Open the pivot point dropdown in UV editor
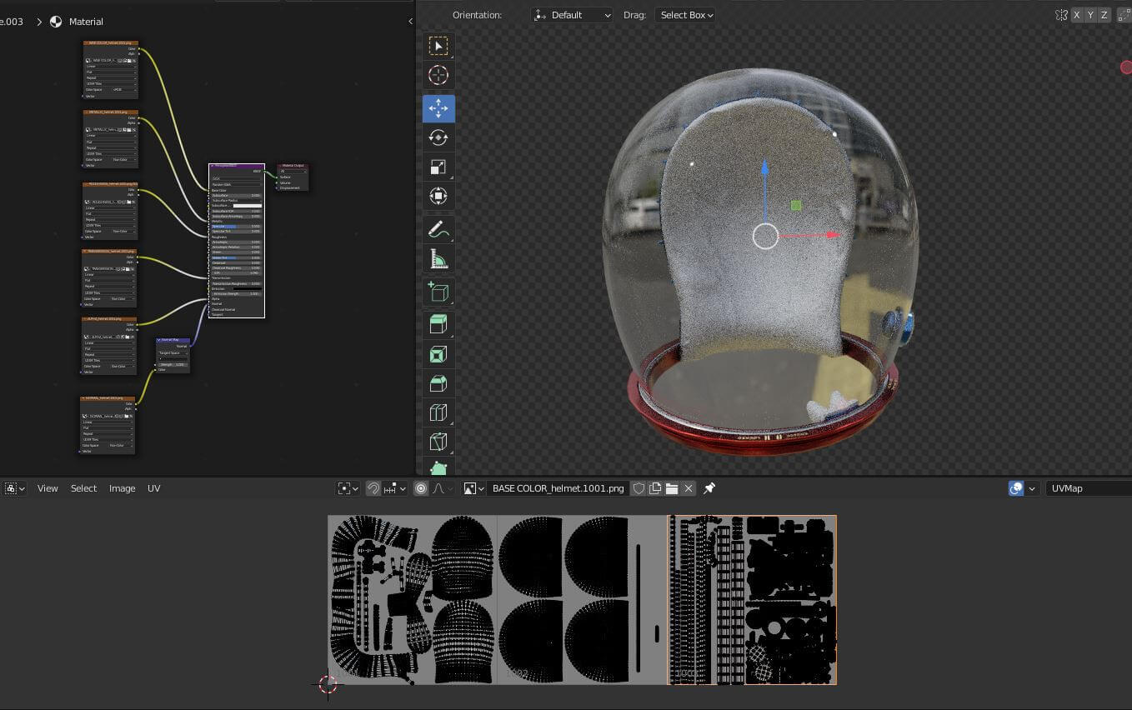The image size is (1132, 710). pos(348,488)
